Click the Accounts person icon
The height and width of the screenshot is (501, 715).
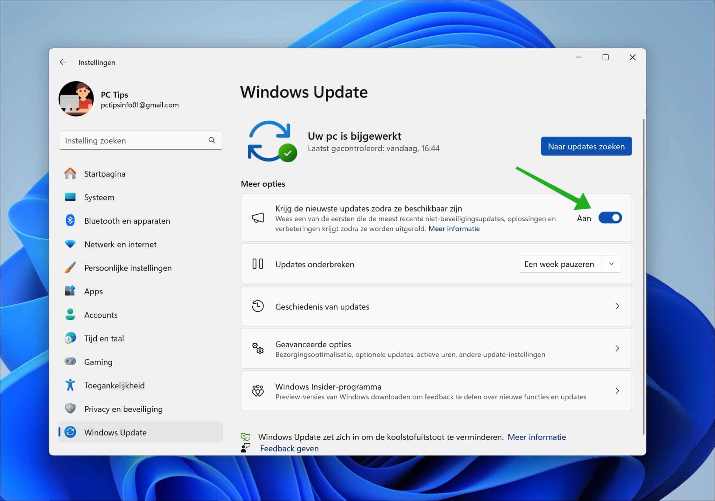(71, 315)
